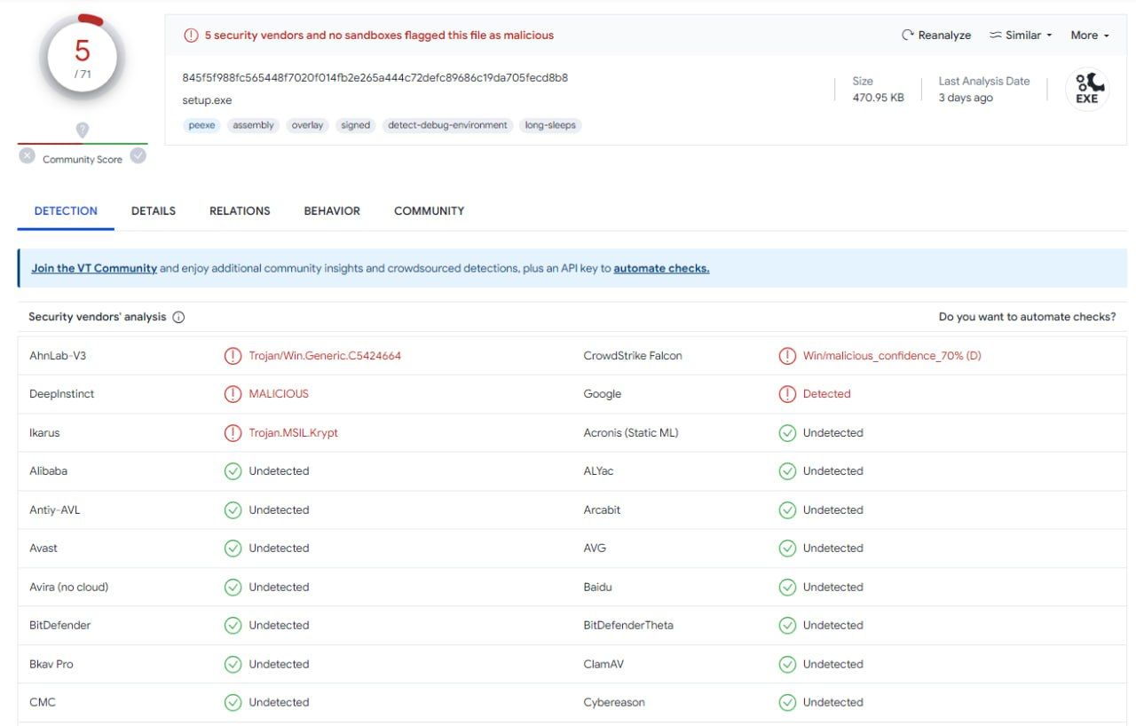1136x726 pixels.
Task: Click the detect-debug-environment tag
Action: [447, 125]
